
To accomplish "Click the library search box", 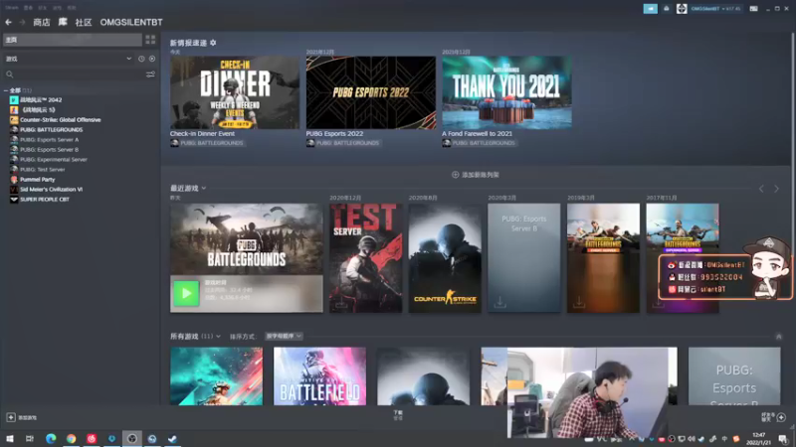I will [x=74, y=74].
